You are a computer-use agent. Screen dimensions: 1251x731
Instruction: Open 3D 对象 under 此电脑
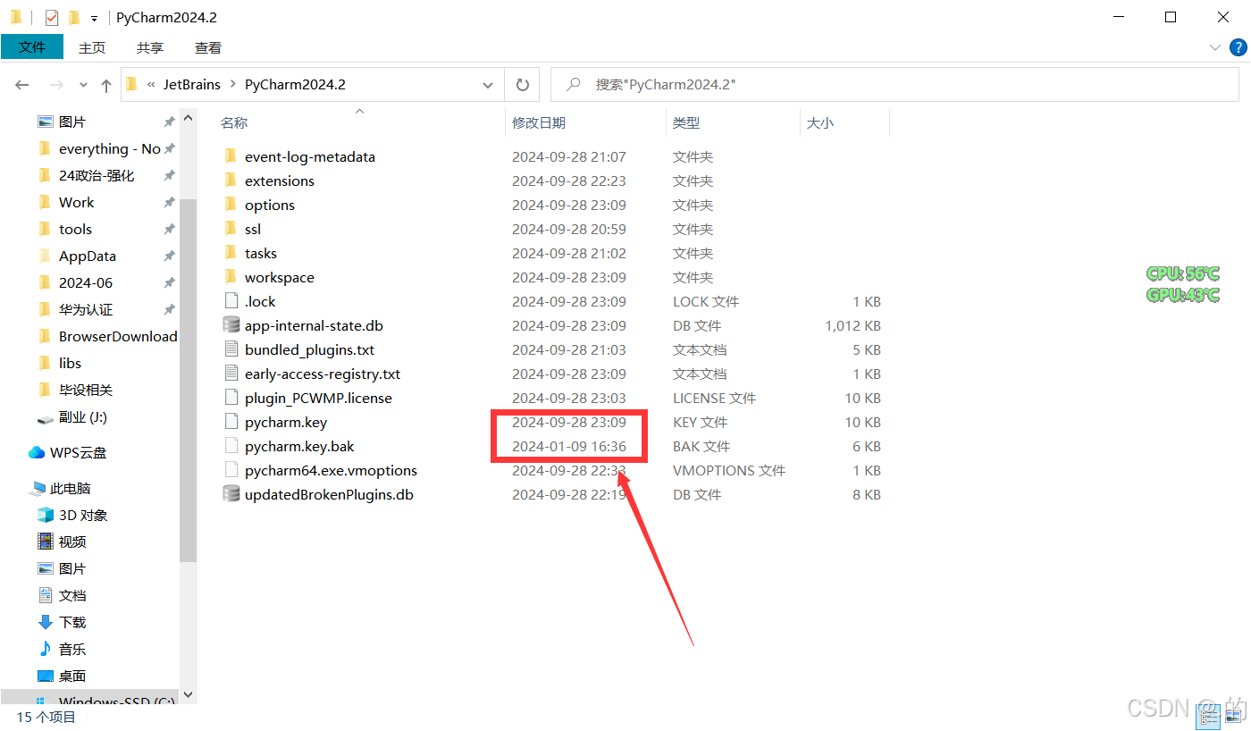pyautogui.click(x=82, y=515)
